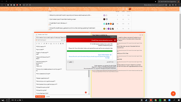
Task: Click into the topic title input field
Action: coord(51,38)
